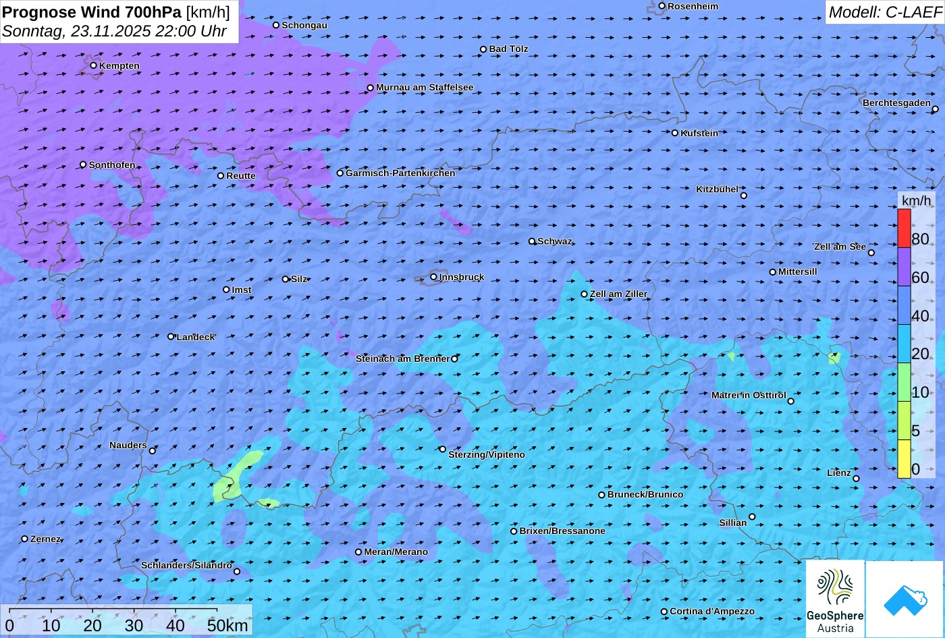
Task: Click the 'Meran/Merano' label
Action: point(396,552)
